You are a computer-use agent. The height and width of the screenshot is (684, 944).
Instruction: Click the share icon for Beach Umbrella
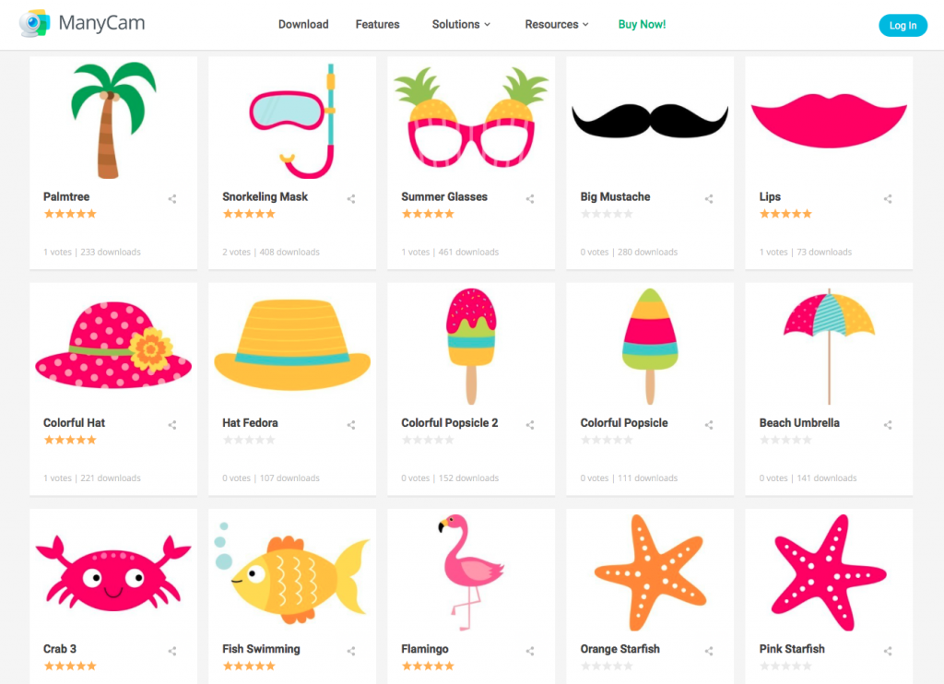click(x=887, y=425)
